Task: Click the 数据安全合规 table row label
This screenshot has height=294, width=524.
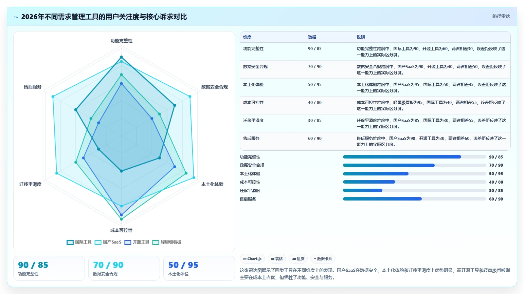Action: (x=255, y=67)
